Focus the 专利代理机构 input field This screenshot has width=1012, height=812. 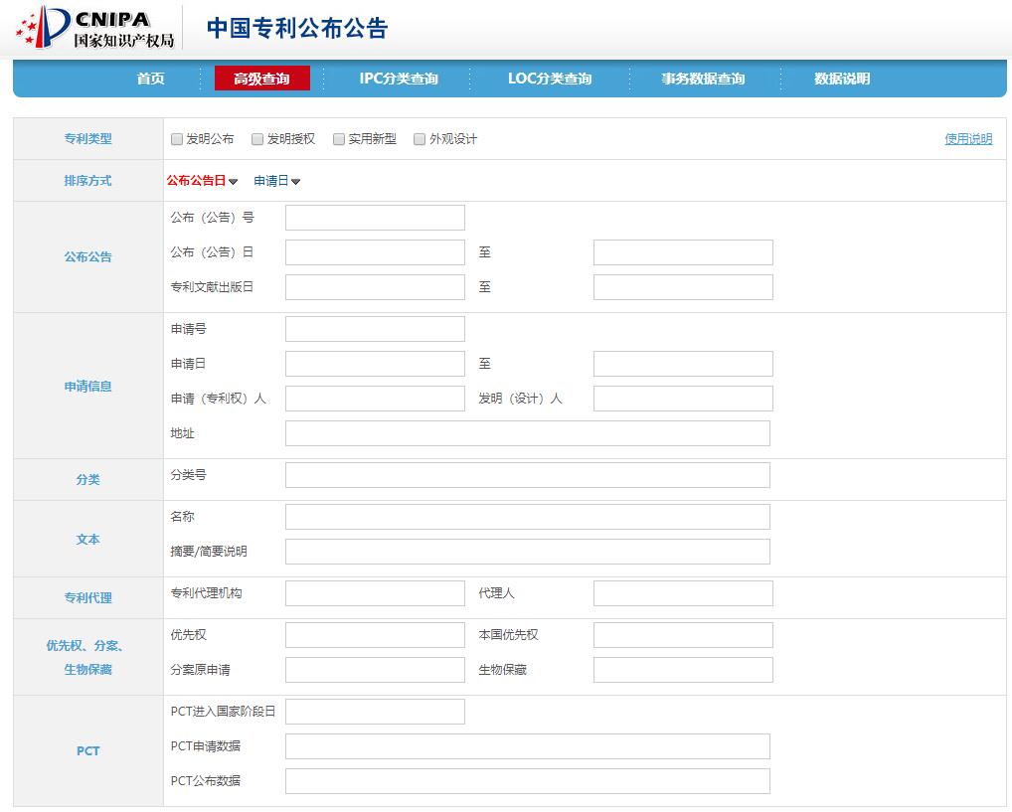[x=375, y=593]
